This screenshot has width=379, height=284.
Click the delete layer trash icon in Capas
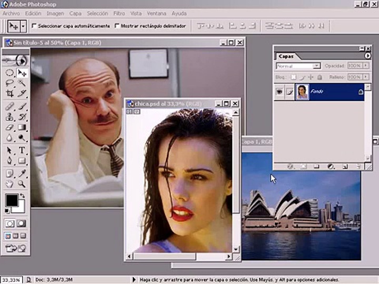pyautogui.click(x=358, y=166)
